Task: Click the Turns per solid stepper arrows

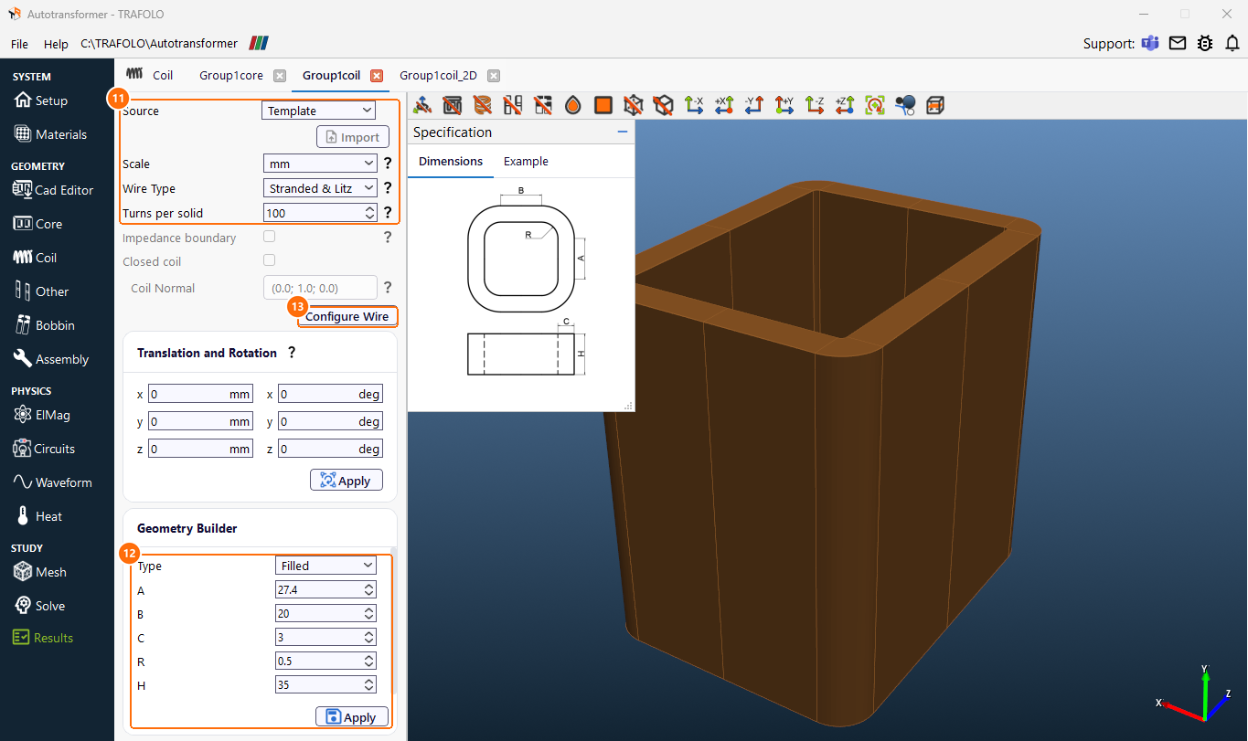Action: click(369, 213)
